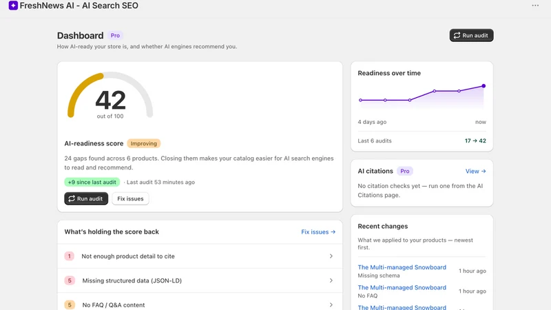Viewport: 551px width, 310px height.
Task: Open the AI citations View link
Action: pyautogui.click(x=475, y=171)
